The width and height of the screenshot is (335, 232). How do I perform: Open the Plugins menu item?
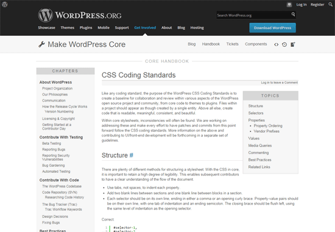[86, 27]
